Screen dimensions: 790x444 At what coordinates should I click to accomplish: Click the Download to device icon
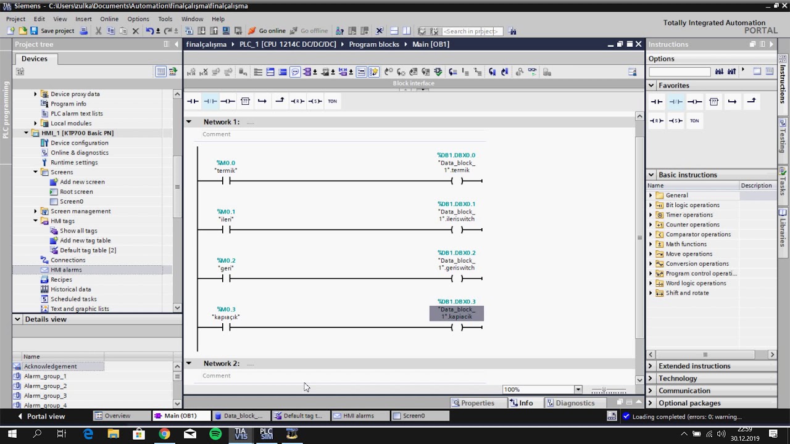[x=201, y=31]
